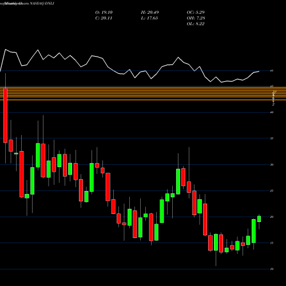Image resolution: width=286 pixels, height=286 pixels.
Task: Click the end of the white indicator line
Action: (x=259, y=71)
